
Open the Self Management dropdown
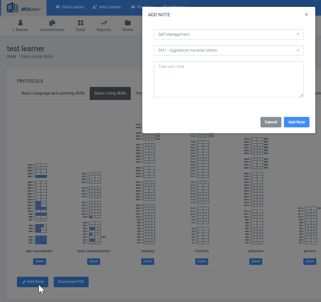228,34
